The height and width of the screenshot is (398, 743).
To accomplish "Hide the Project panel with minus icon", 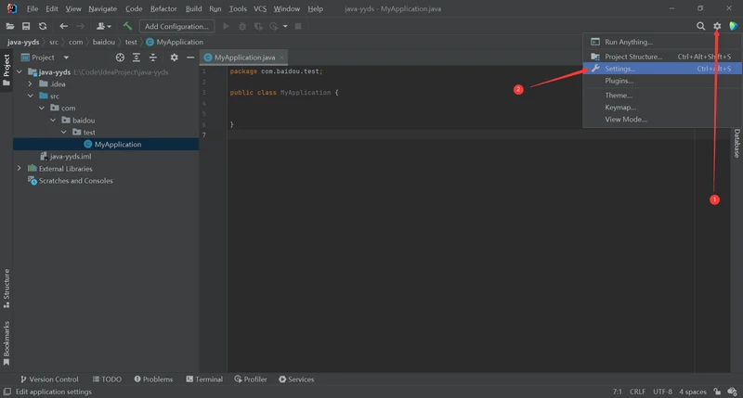I will coord(189,58).
